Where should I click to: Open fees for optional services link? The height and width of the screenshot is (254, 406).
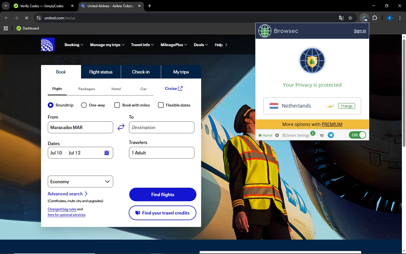click(x=67, y=215)
